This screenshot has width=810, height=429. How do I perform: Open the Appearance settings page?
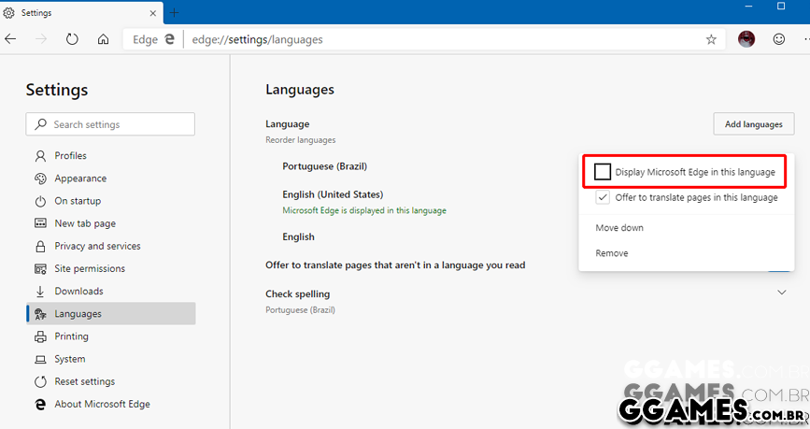click(x=80, y=179)
